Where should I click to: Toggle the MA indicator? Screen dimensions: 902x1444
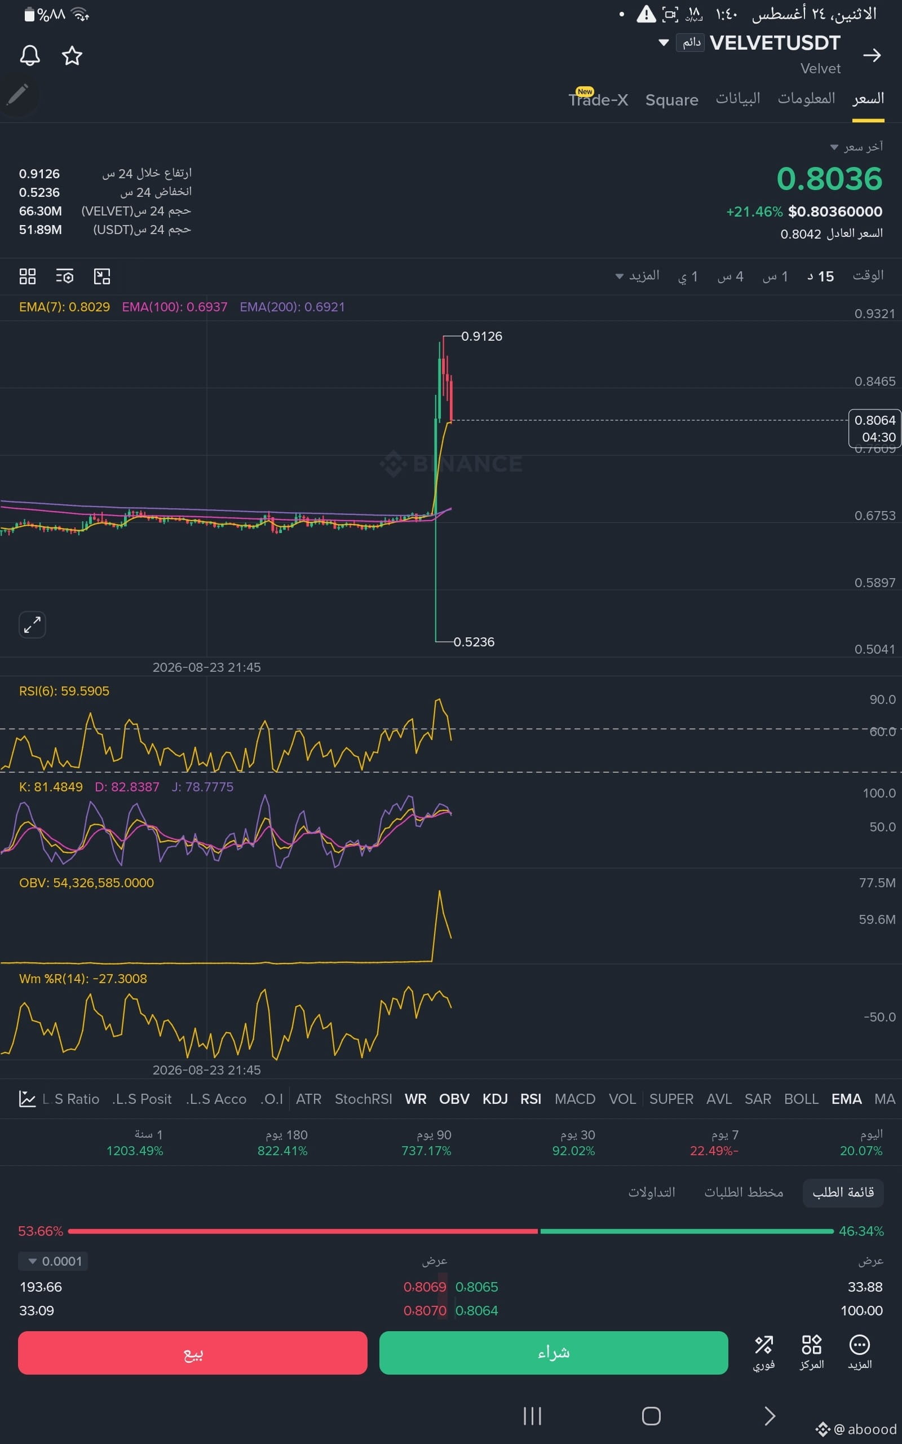(x=885, y=1099)
